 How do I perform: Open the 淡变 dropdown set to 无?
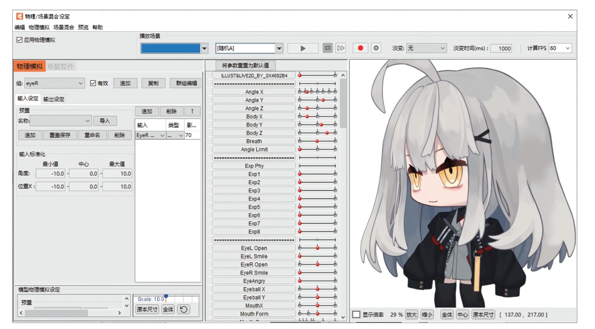tap(427, 48)
